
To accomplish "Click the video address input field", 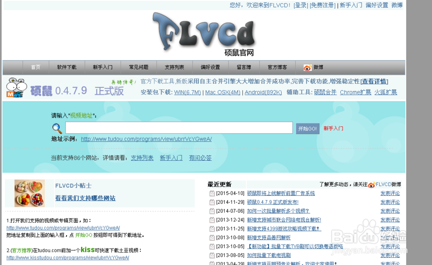I will 179,128.
